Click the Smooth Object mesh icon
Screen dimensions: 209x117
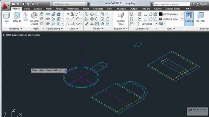pyautogui.click(x=34, y=19)
